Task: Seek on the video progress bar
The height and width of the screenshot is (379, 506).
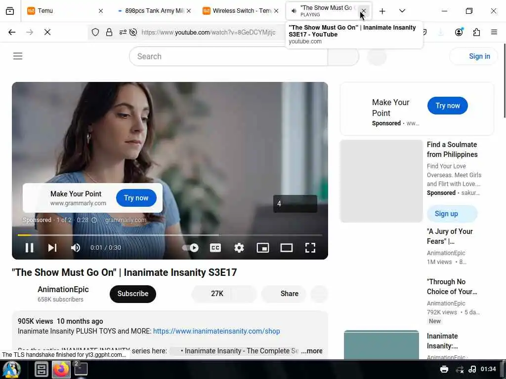Action: pyautogui.click(x=170, y=235)
